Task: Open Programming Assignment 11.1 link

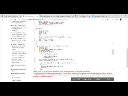Action: pos(19,70)
